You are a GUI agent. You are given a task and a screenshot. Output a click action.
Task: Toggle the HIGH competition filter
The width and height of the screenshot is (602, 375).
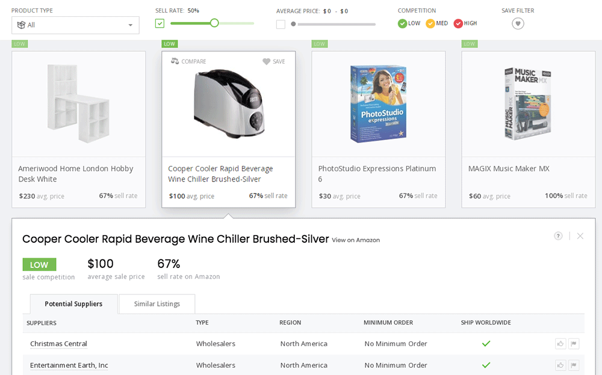458,23
